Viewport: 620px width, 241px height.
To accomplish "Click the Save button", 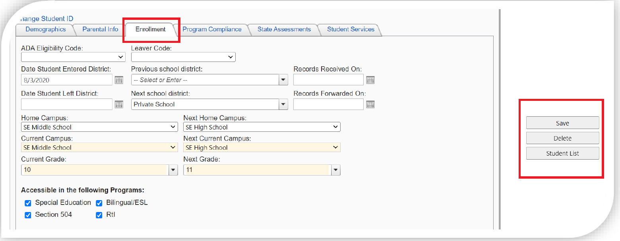I will pos(562,123).
